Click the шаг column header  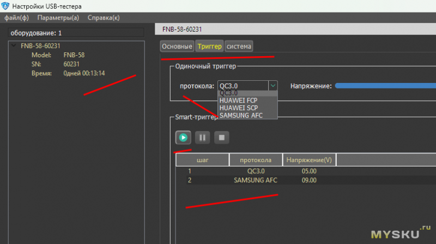pyautogui.click(x=202, y=160)
